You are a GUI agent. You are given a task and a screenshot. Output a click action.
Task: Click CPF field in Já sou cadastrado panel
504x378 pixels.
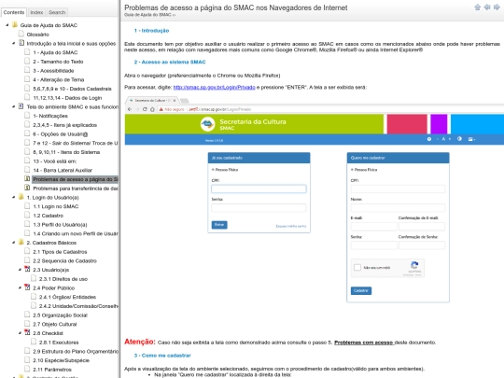[x=259, y=189]
